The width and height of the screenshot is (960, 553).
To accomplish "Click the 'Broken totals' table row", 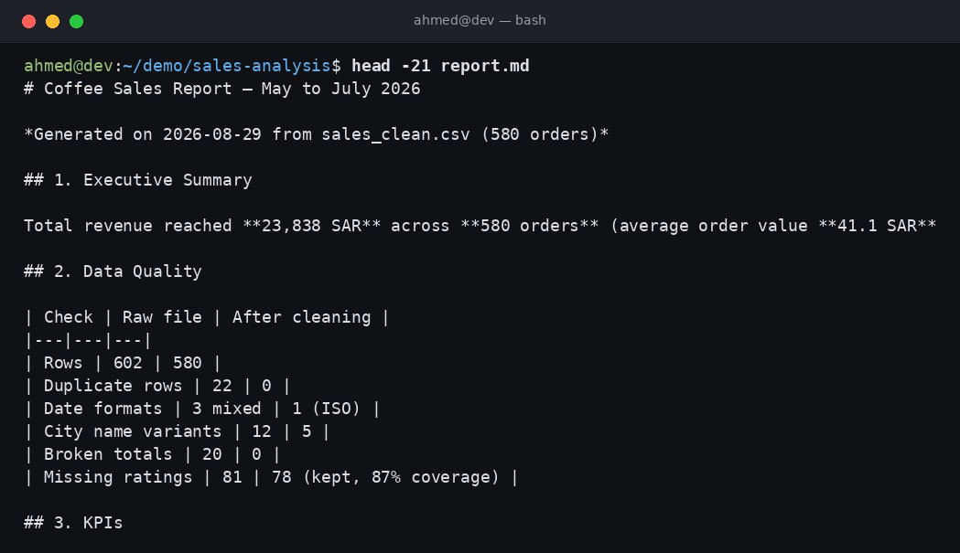I will pyautogui.click(x=152, y=454).
